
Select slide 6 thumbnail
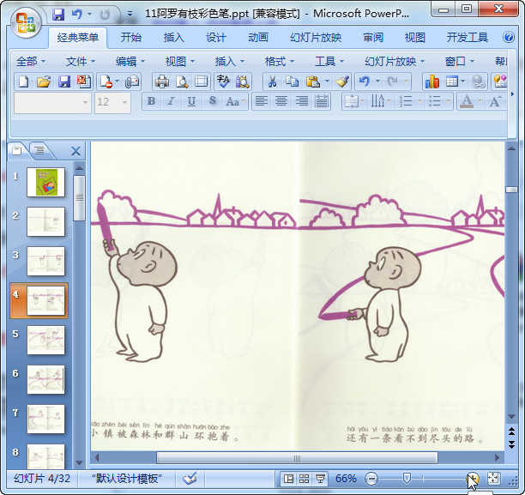pos(45,379)
